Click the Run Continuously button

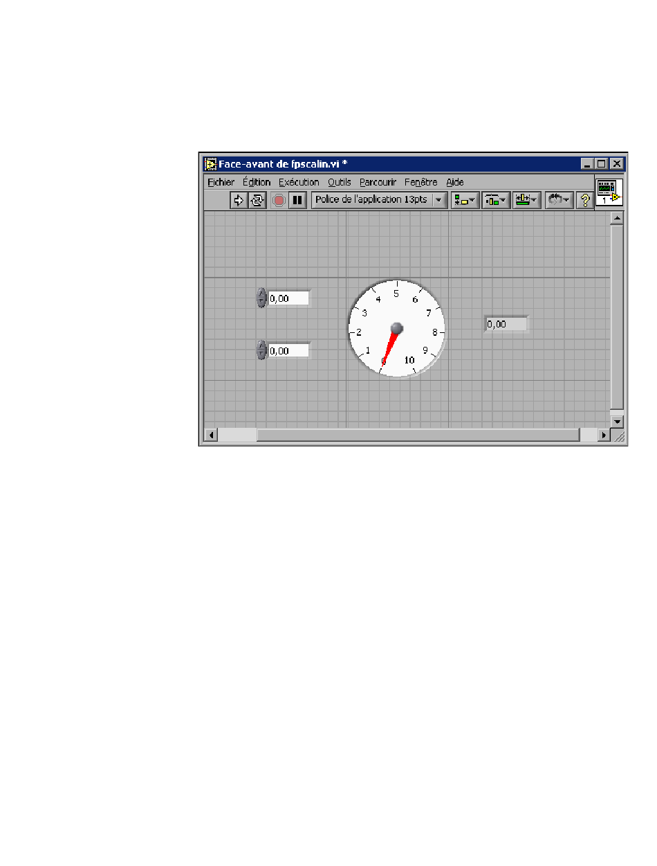pyautogui.click(x=257, y=200)
